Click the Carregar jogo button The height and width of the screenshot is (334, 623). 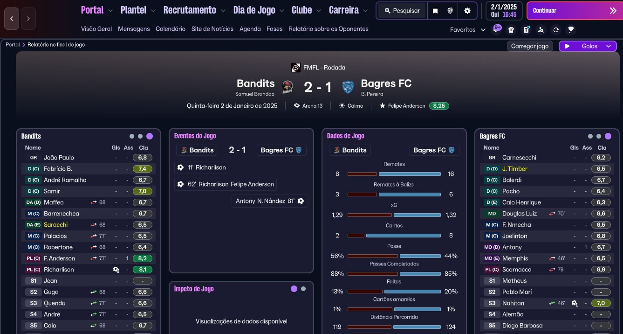tap(530, 46)
